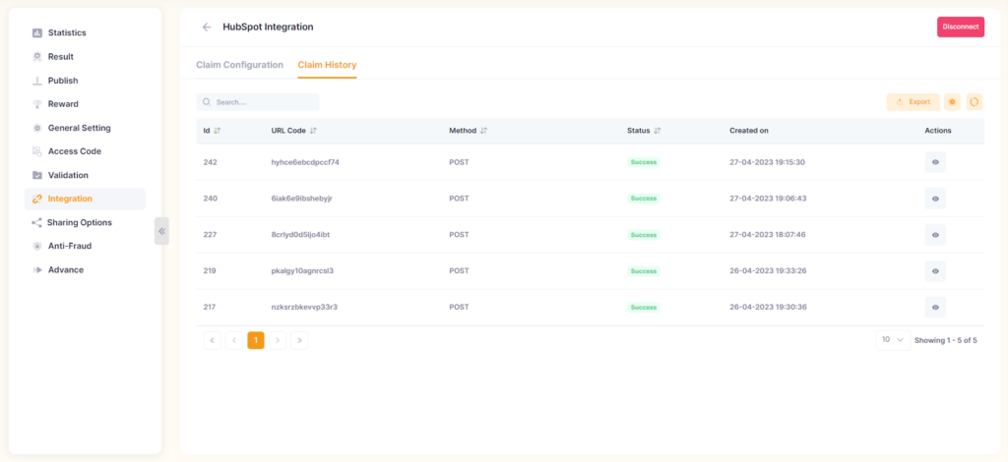Click the Anti-Fraud shield icon
Image resolution: width=1008 pixels, height=462 pixels.
[x=37, y=246]
